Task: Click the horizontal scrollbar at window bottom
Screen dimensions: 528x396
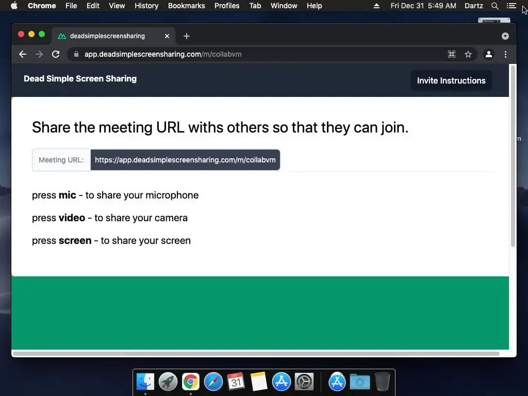Action: click(x=256, y=354)
